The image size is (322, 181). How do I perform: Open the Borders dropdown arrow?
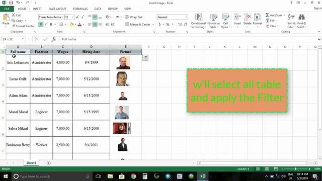coord(65,25)
